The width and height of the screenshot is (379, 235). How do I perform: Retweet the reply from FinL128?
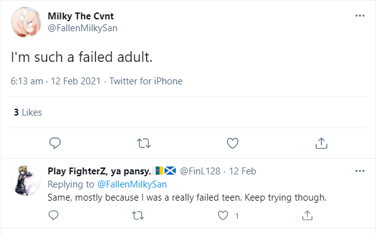[138, 215]
